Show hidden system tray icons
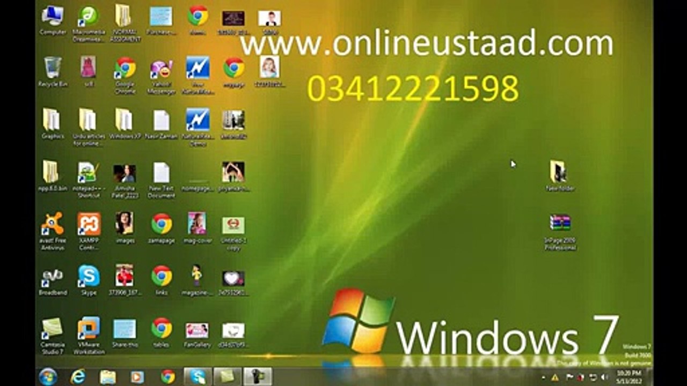Image resolution: width=687 pixels, height=386 pixels. point(544,377)
